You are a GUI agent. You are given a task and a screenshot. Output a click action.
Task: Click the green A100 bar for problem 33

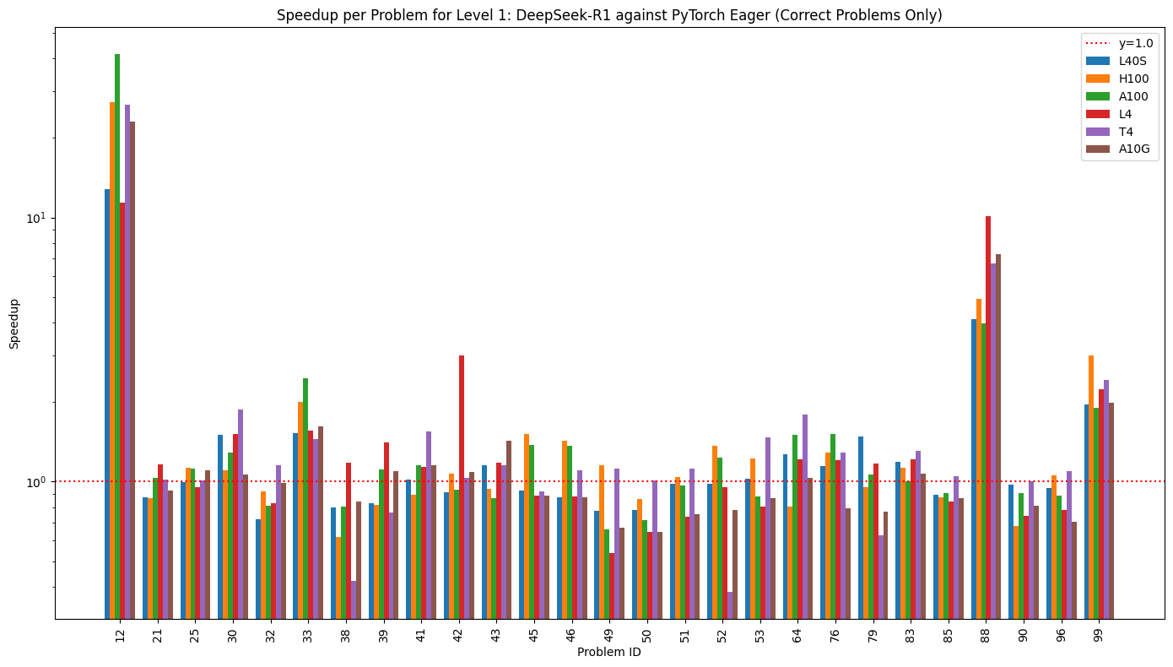(x=305, y=498)
